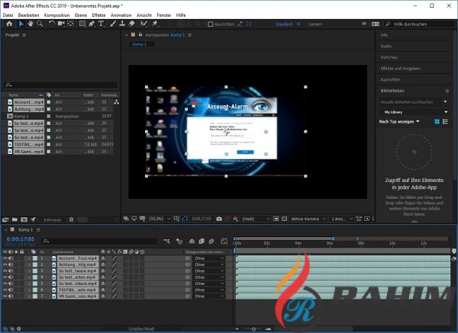The width and height of the screenshot is (458, 333).
Task: Open the My Library dropdown
Action: pyautogui.click(x=414, y=111)
